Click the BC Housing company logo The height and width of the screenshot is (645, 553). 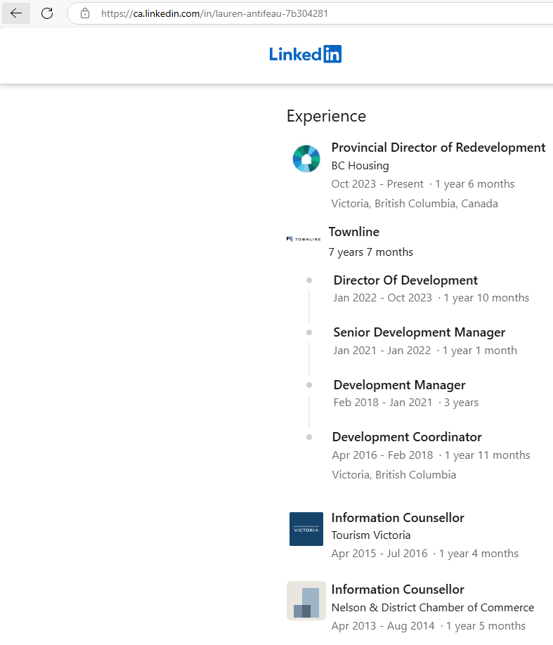pos(306,158)
